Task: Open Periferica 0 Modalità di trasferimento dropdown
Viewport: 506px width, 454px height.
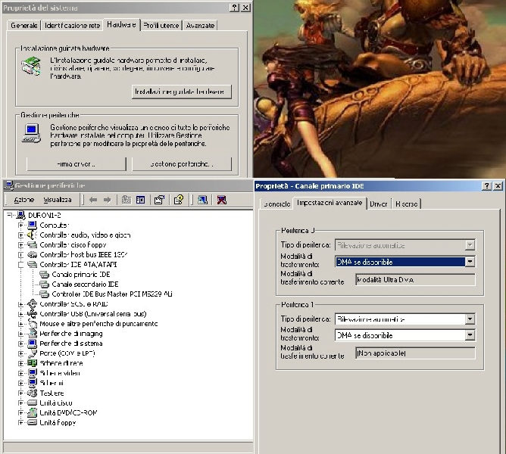Action: 470,262
